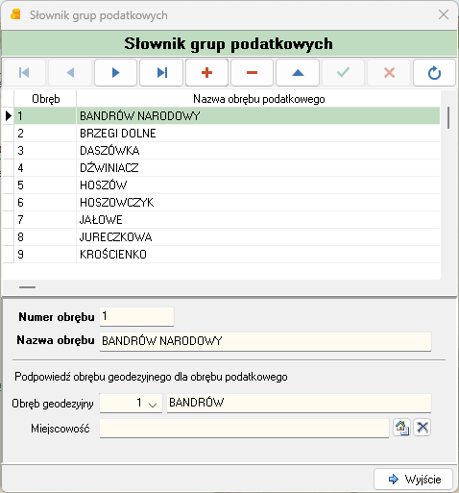Screen dimensions: 459x493
Task: Pick locality with house icon button
Action: tap(402, 428)
